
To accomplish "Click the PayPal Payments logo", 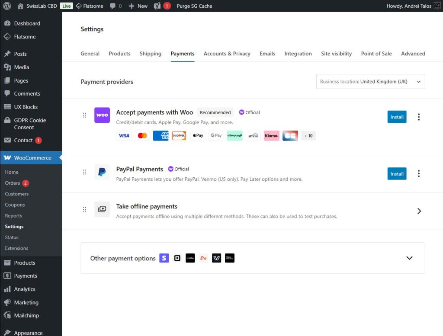I will click(x=102, y=172).
